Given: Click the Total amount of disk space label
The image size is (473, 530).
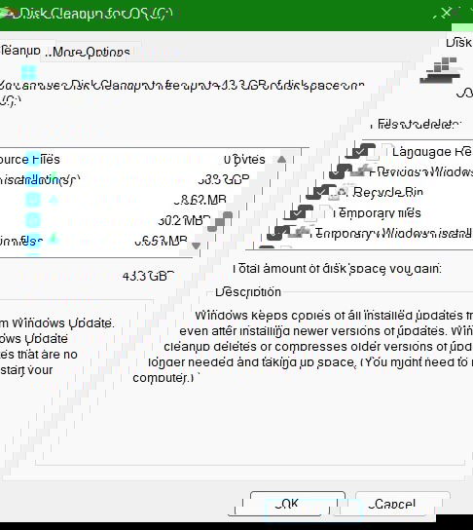Looking at the screenshot, I should click(x=338, y=269).
